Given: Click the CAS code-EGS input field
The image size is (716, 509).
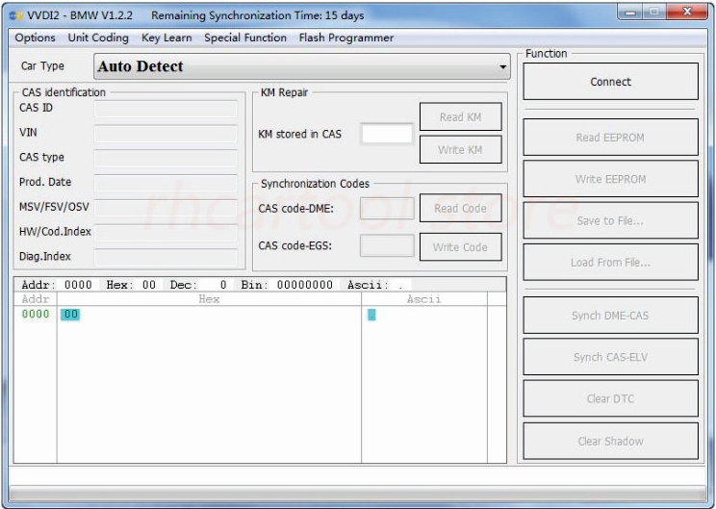Looking at the screenshot, I should (387, 245).
